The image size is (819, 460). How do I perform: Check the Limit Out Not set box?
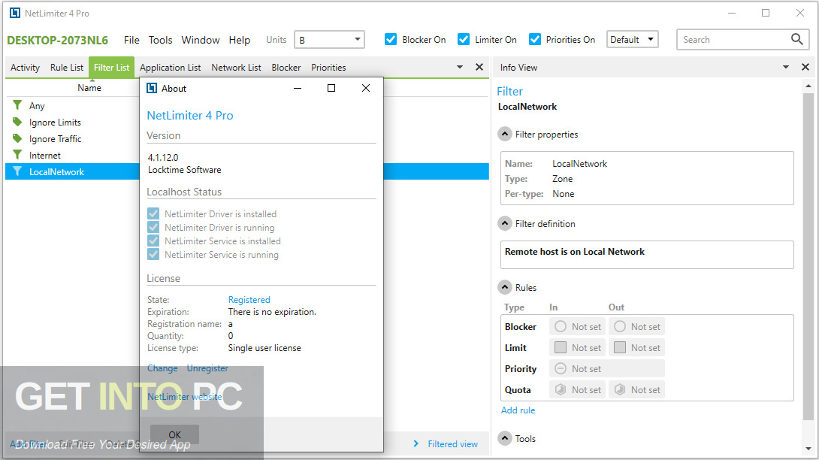tap(619, 347)
